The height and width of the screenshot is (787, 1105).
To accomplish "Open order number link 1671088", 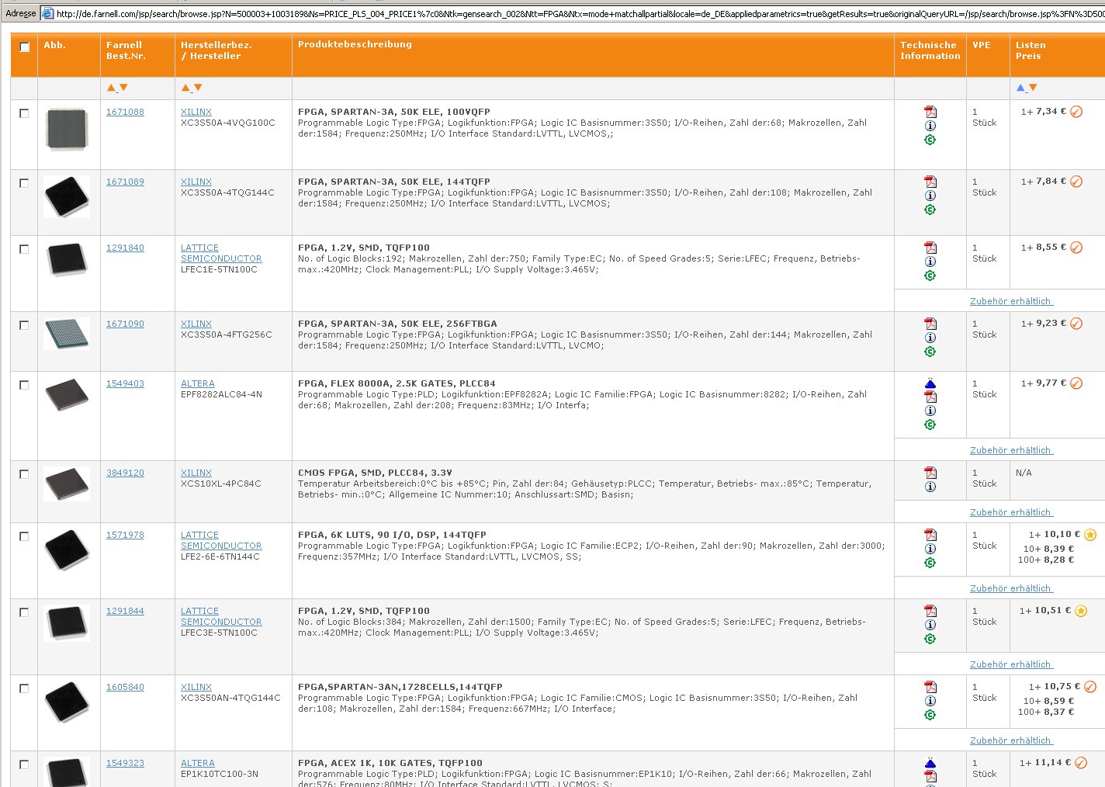I will coord(125,112).
